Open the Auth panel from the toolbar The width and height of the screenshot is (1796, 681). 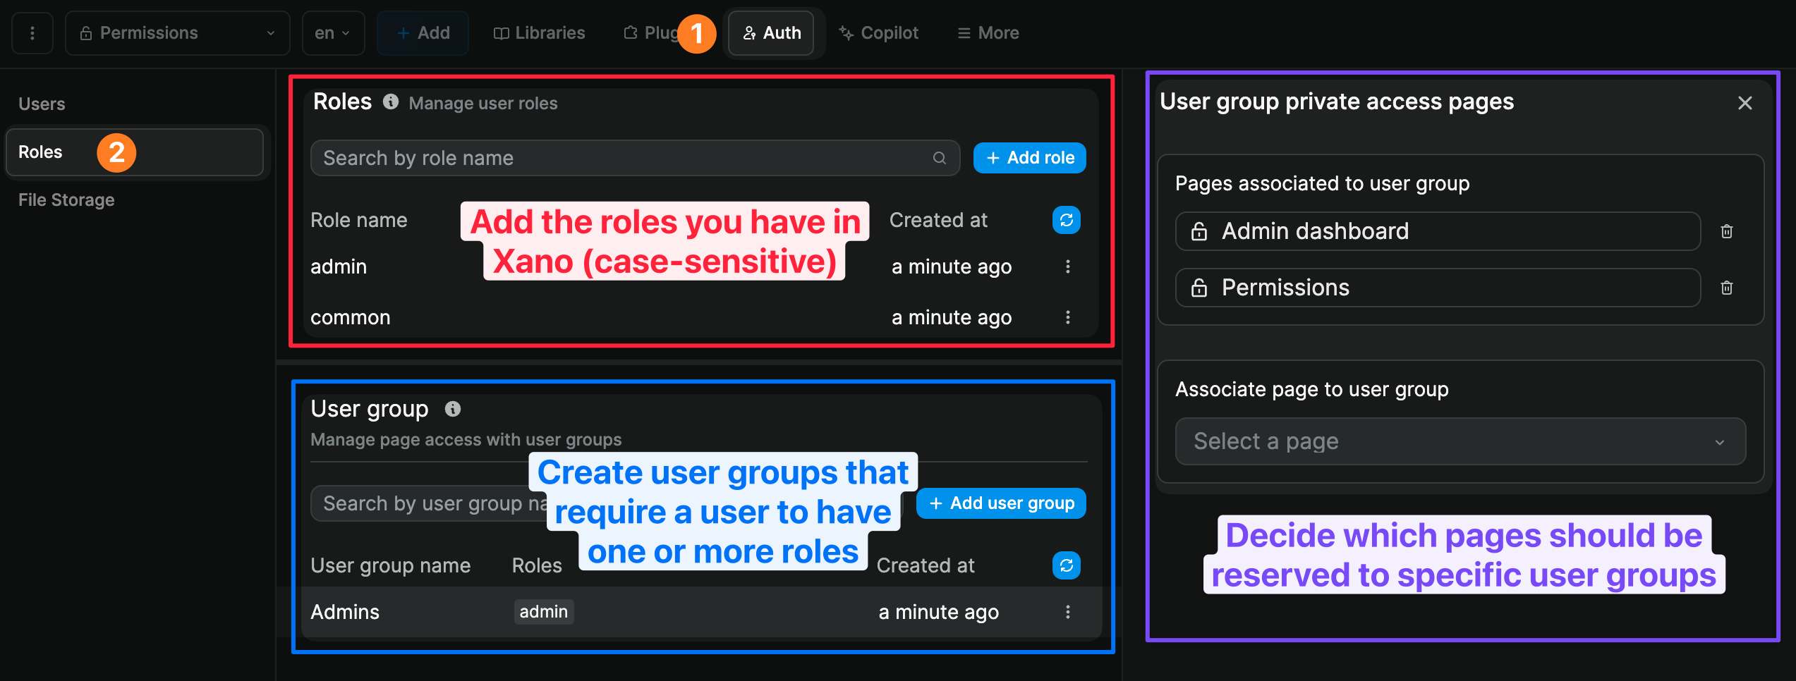(771, 32)
